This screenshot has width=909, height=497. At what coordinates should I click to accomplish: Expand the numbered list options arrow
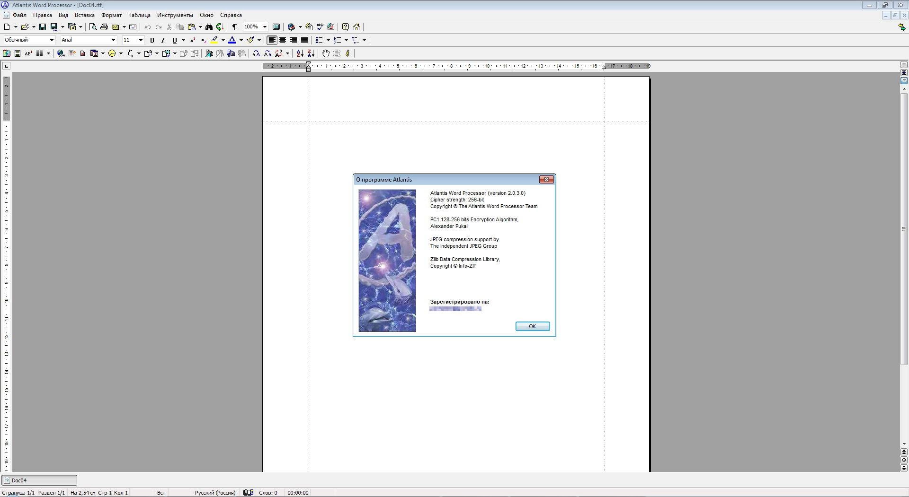pyautogui.click(x=346, y=40)
